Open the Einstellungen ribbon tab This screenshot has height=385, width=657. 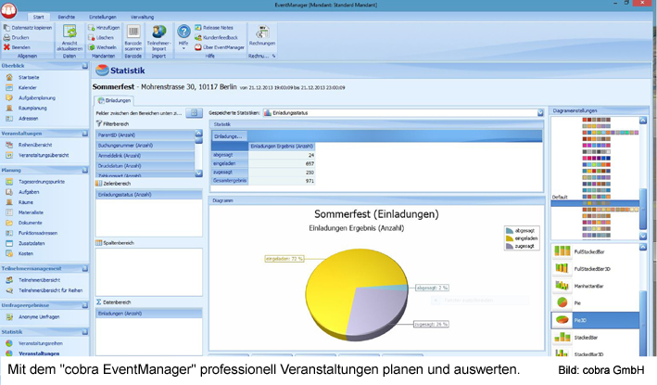tap(102, 17)
